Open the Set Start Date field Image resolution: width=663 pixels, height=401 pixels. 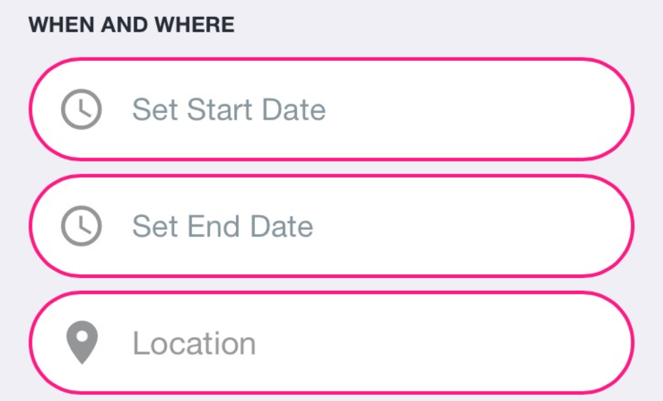pos(331,109)
